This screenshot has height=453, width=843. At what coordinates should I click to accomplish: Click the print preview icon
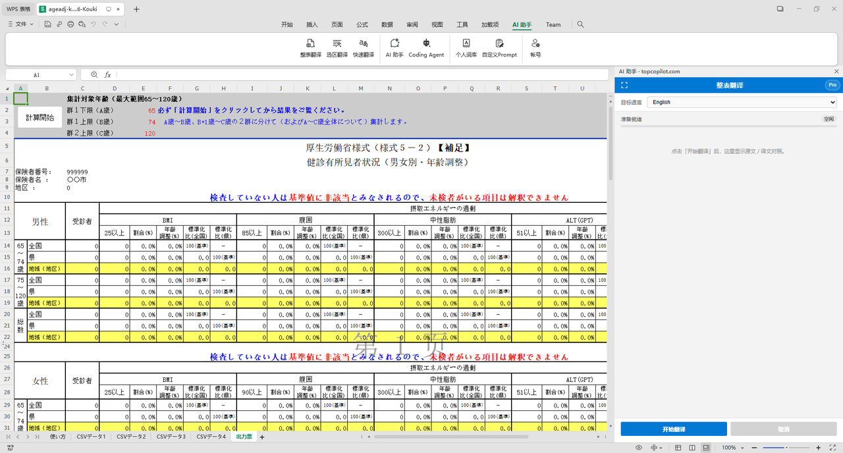click(82, 24)
